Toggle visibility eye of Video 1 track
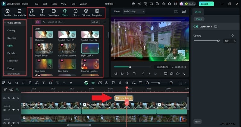Screen dimensions: 241x127 click(x=14, y=123)
